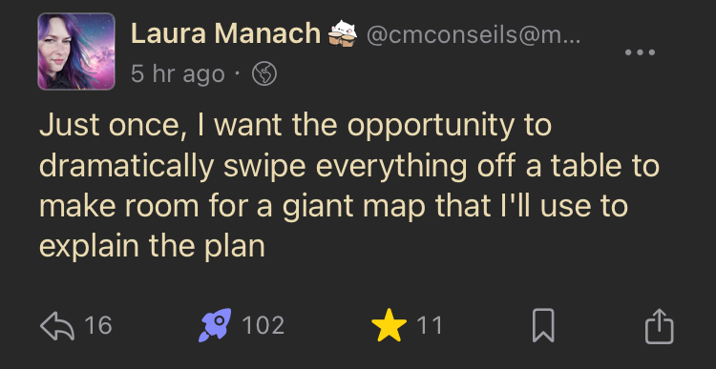Viewport: 716px width, 369px height.
Task: Click the display name Laura Manach
Action: [x=225, y=33]
